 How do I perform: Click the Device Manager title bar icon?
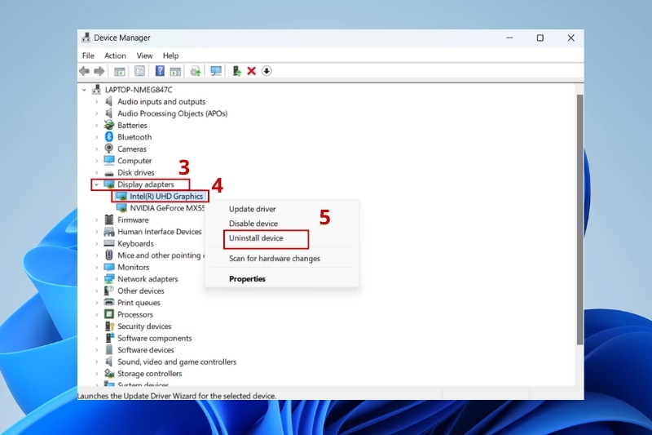(86, 38)
